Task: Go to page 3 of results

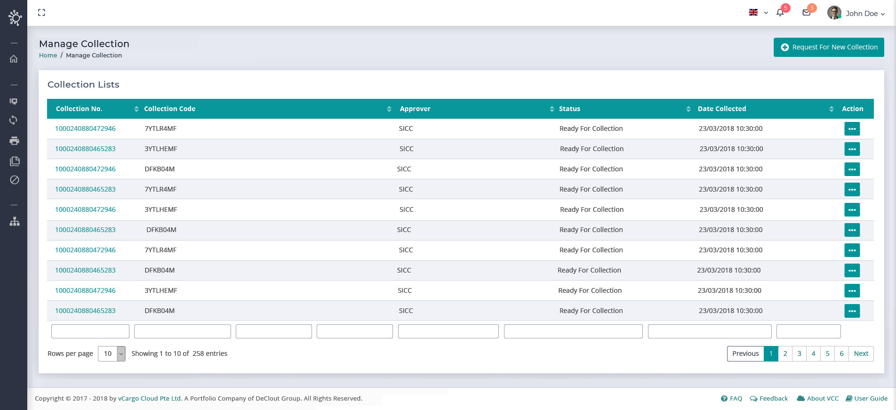Action: click(x=799, y=354)
